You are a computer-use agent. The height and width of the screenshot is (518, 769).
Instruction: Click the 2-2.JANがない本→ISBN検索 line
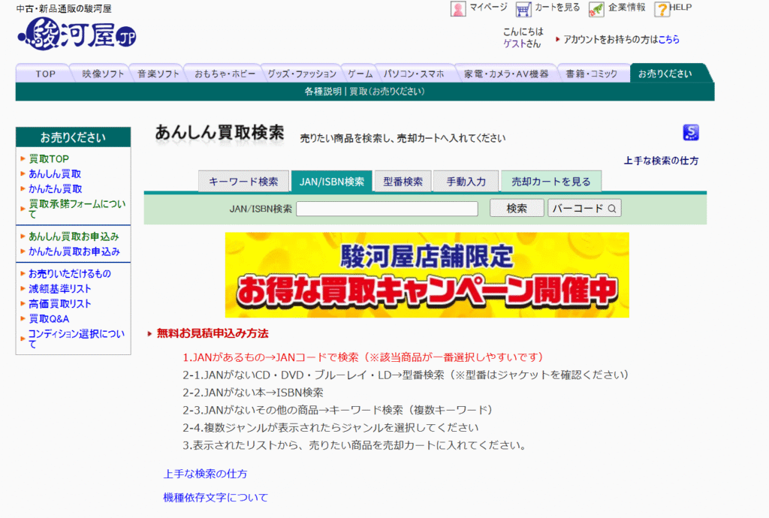point(253,393)
